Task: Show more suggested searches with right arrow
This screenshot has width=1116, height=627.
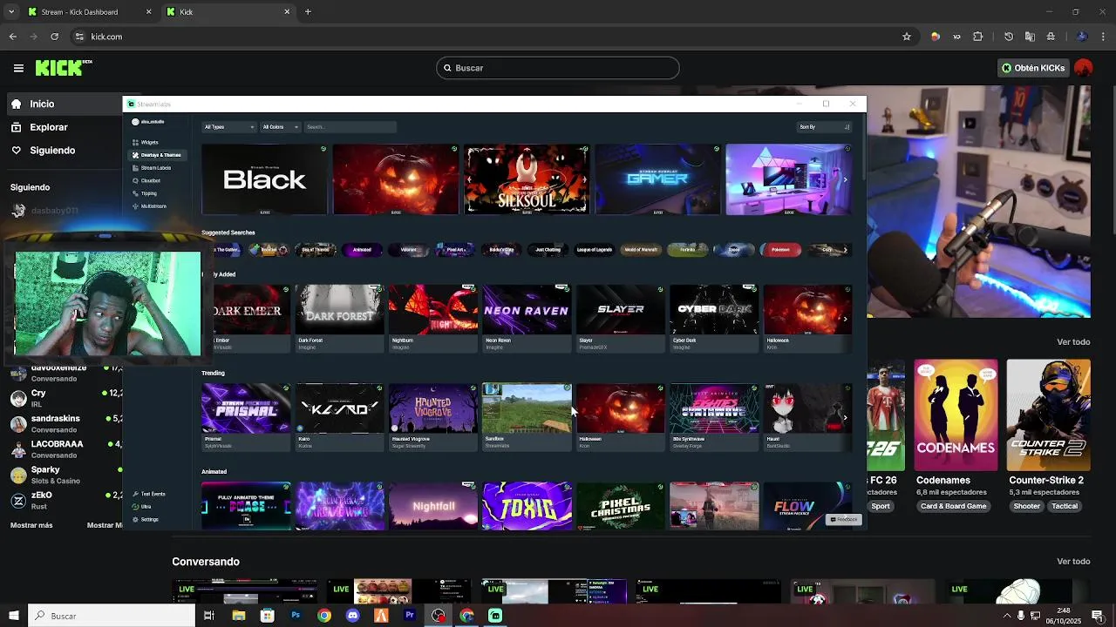Action: coord(845,250)
